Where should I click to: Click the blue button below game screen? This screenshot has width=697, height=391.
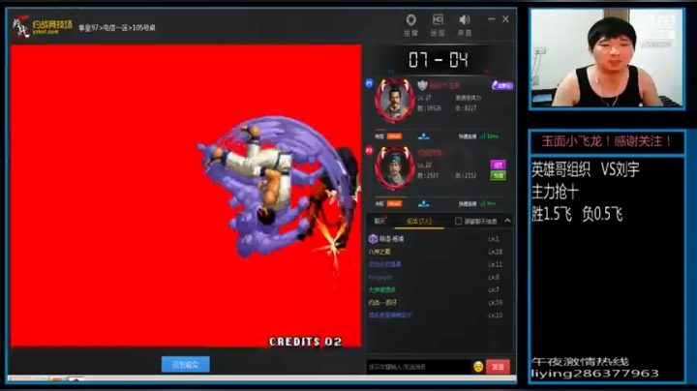coord(185,364)
